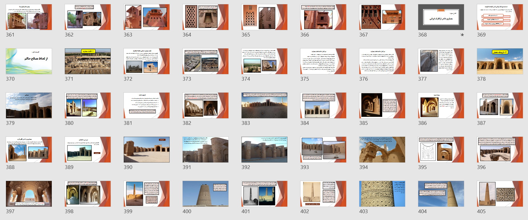Select slide 400 showing the brick tower
This screenshot has width=528, height=220.
coord(206,194)
